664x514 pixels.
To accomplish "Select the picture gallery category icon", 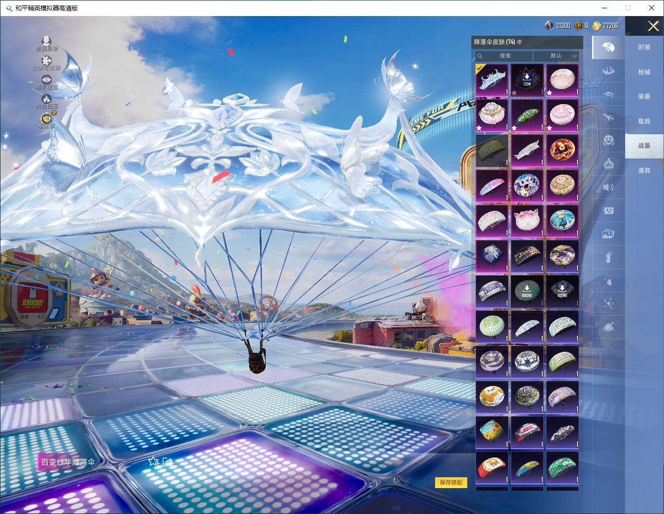I will (x=609, y=234).
